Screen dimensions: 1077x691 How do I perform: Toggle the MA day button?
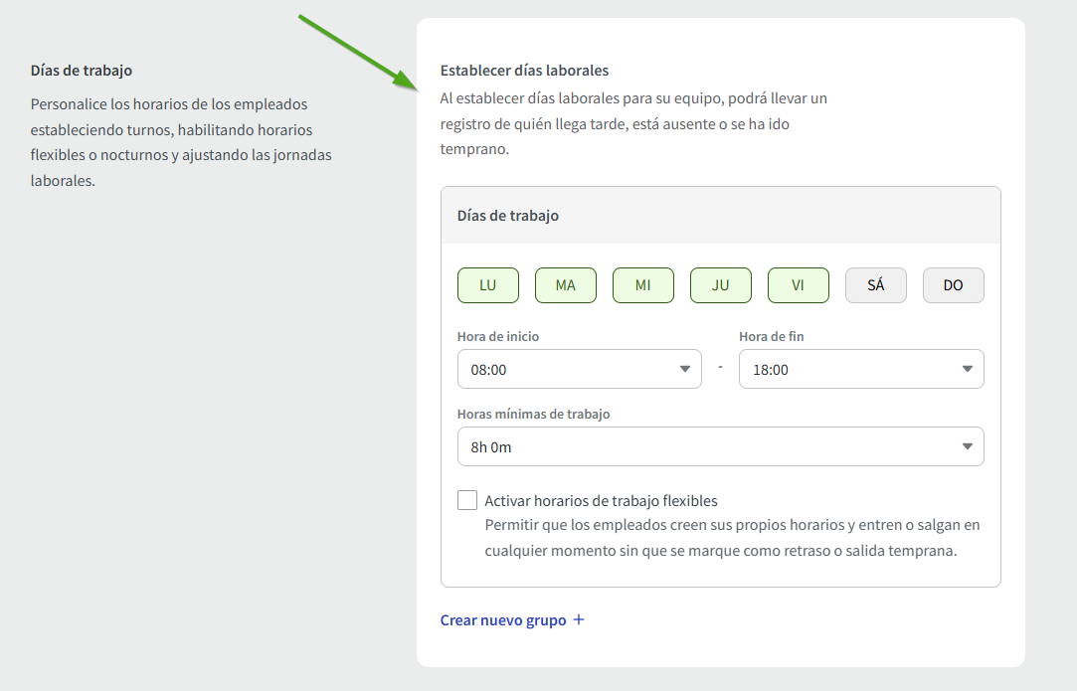tap(566, 285)
